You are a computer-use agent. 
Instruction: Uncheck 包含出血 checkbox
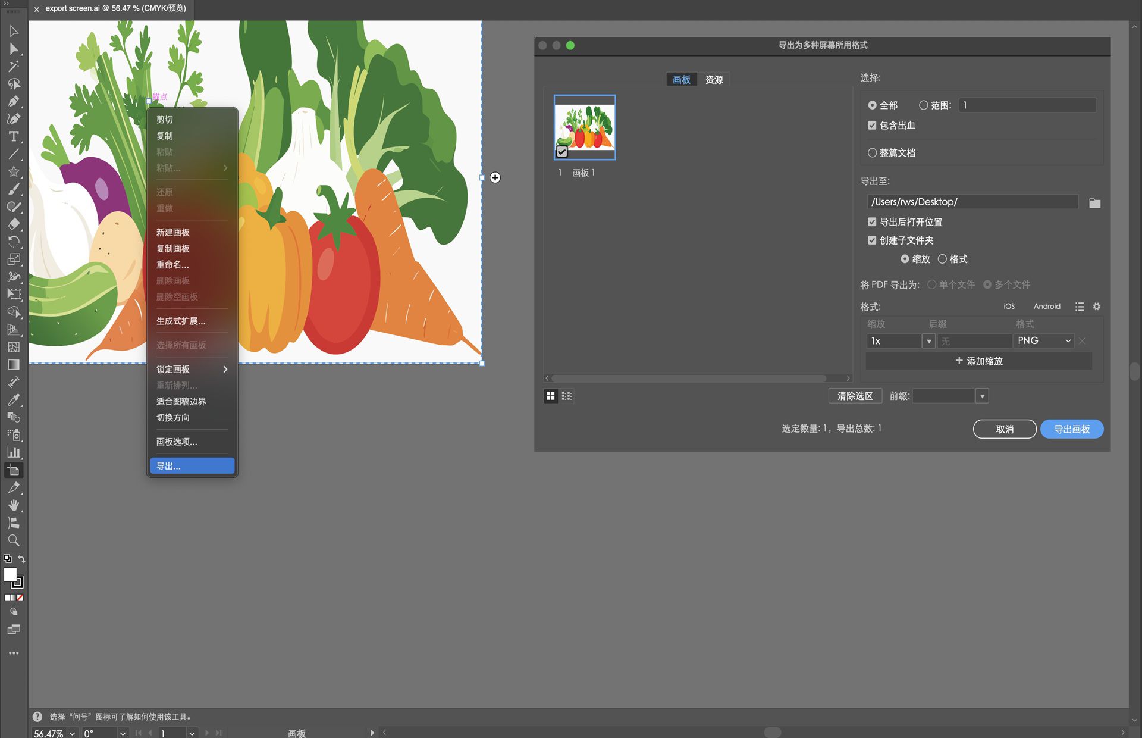point(872,125)
